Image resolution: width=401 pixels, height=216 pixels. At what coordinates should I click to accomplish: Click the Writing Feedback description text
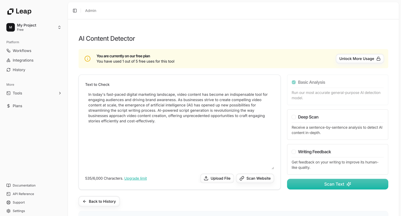tap(335, 165)
